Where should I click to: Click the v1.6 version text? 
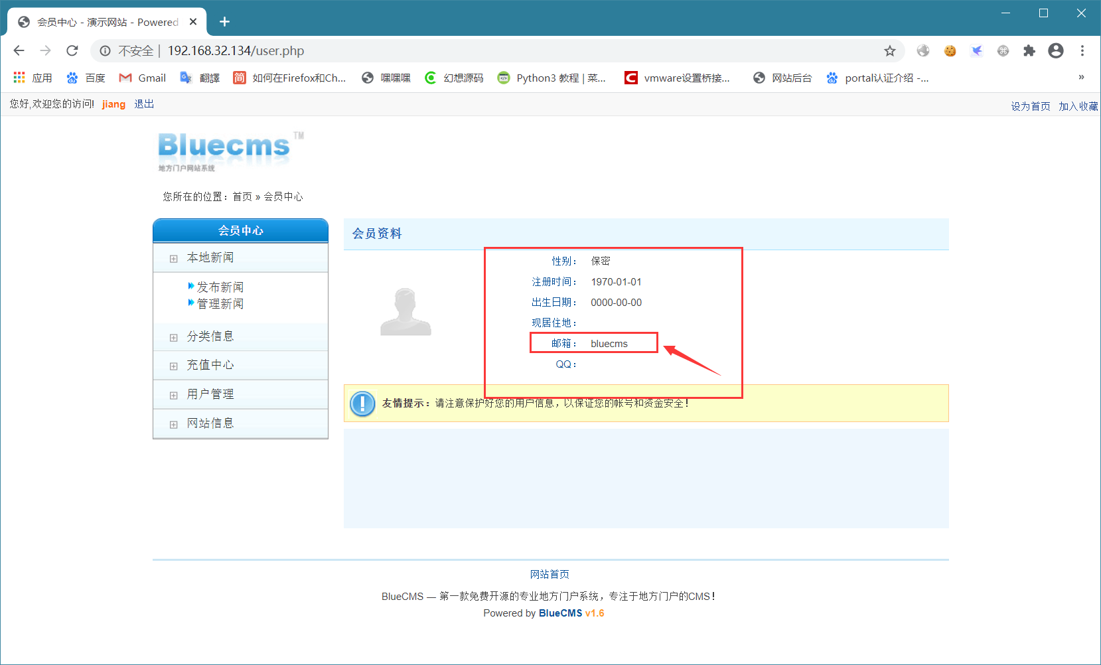click(595, 613)
